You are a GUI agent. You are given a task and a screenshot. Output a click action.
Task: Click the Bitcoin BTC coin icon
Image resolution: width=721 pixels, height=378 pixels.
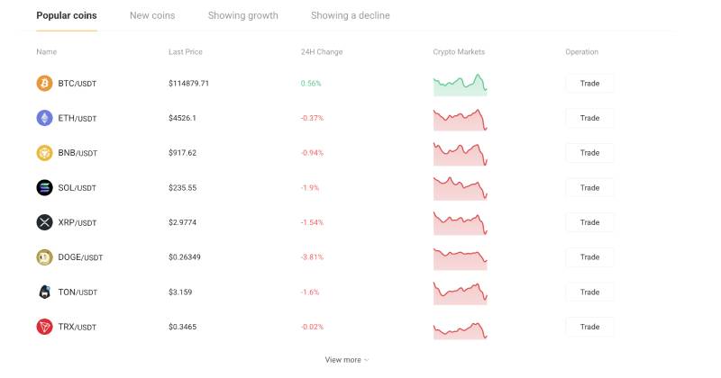[x=44, y=84]
